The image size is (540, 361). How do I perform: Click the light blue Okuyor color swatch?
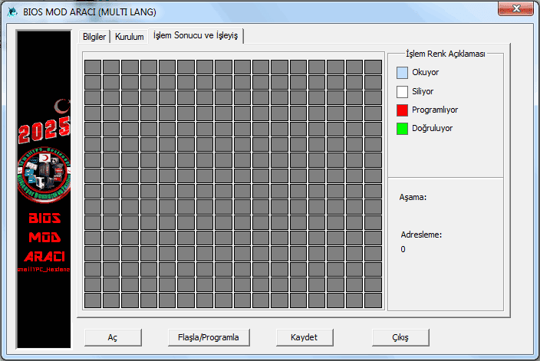402,74
